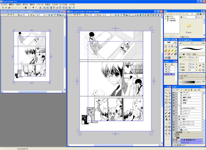The image size is (206, 150).
Task: Click the size field showing 1.80 mm
Action: 192,57
